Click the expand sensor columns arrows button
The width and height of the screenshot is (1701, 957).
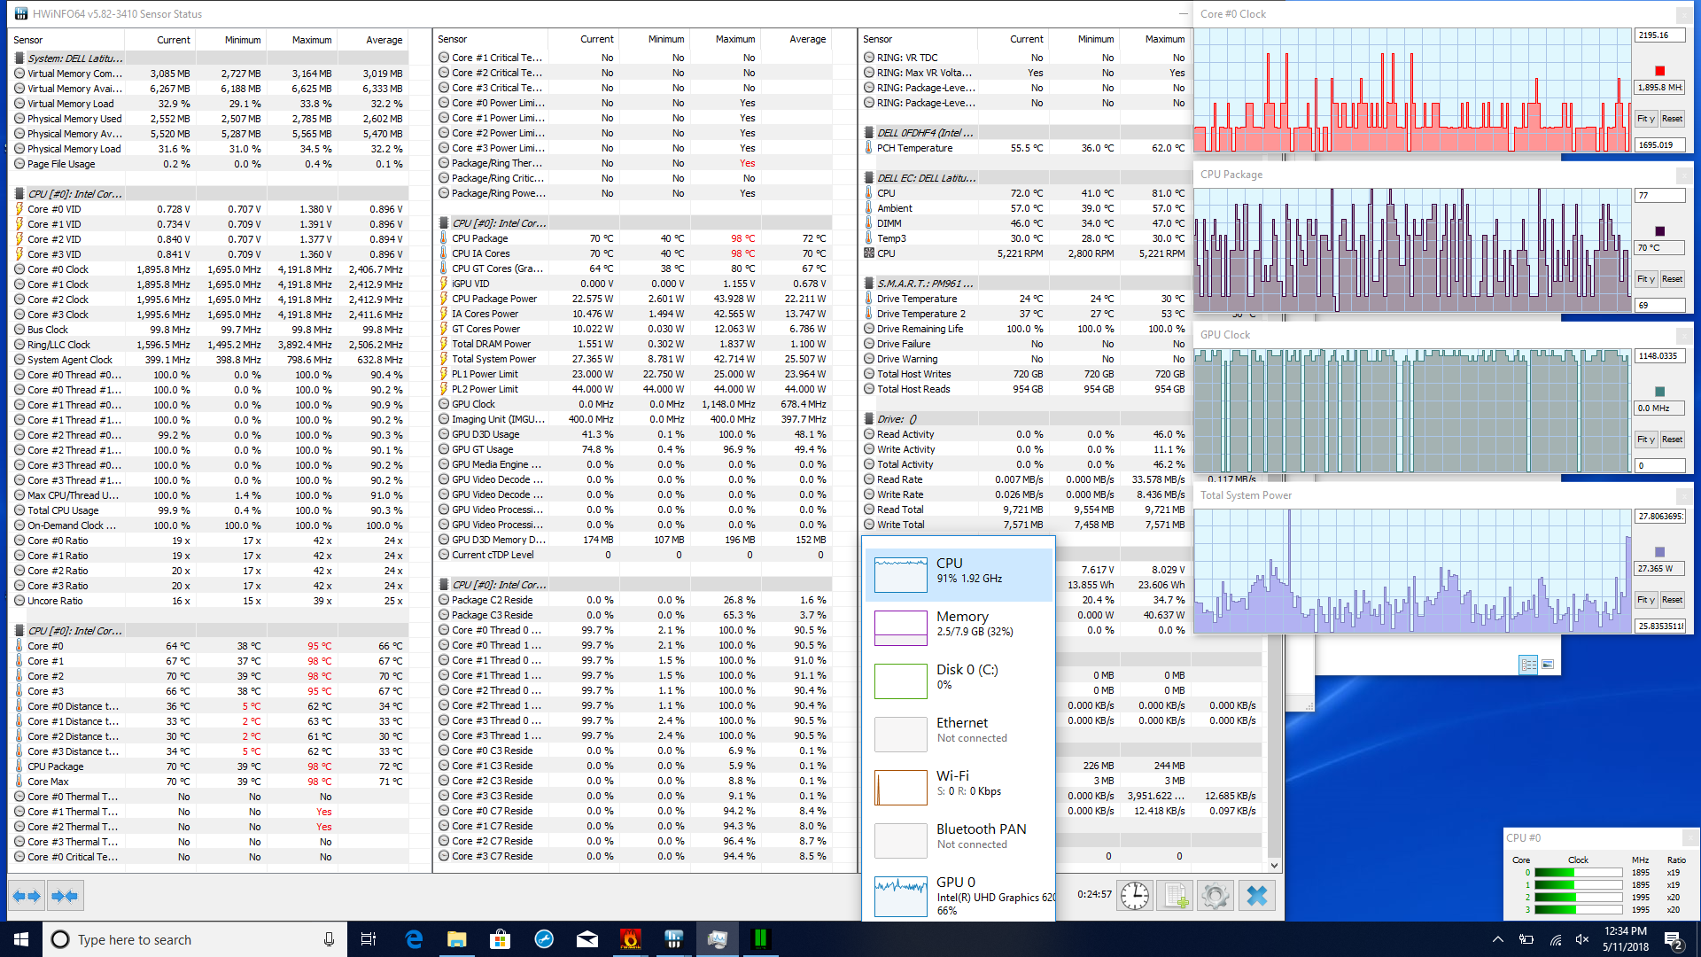click(27, 896)
